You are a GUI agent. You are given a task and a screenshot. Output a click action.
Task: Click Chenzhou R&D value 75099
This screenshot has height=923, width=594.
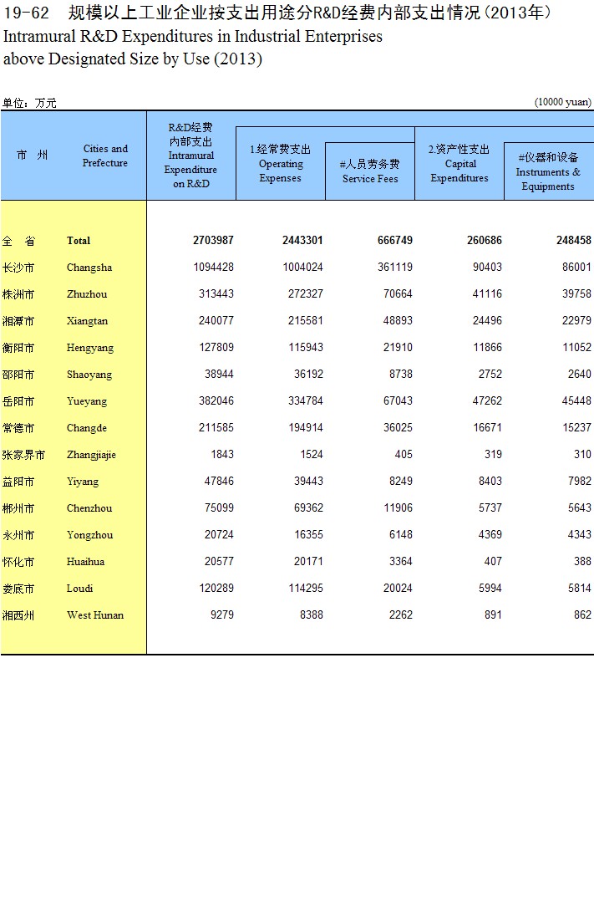[220, 507]
